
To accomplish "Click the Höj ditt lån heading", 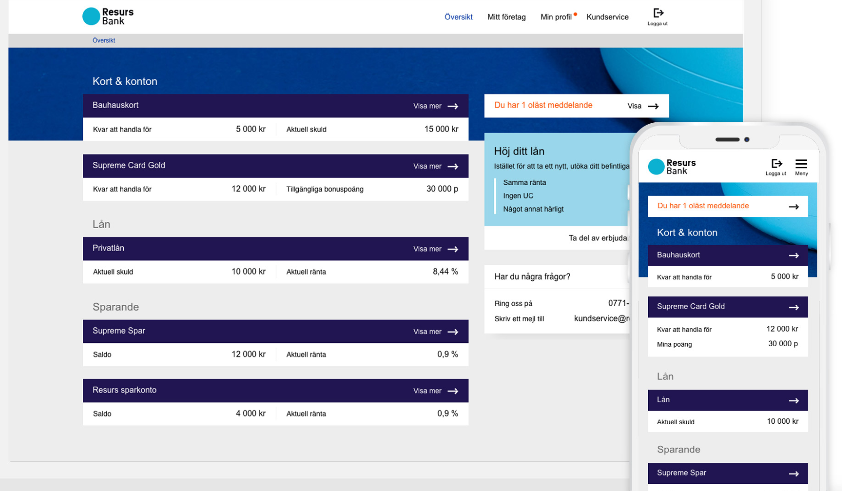I will pos(519,151).
